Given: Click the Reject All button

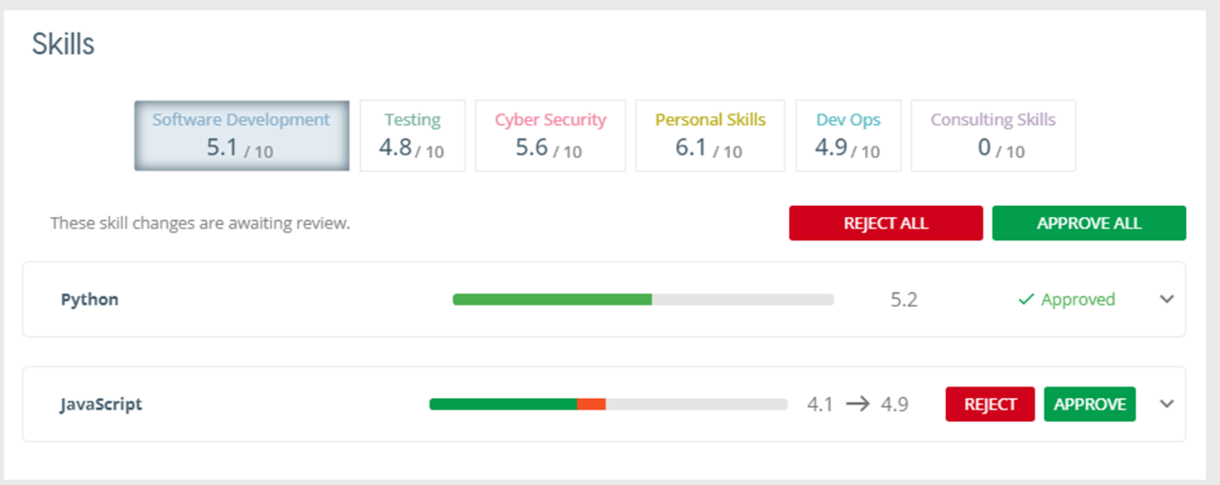Looking at the screenshot, I should (x=886, y=223).
